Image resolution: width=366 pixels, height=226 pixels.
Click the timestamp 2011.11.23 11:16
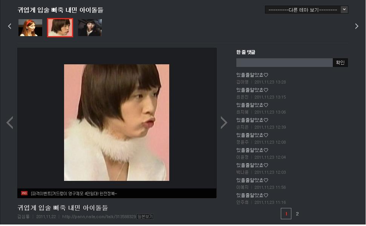[270, 202]
